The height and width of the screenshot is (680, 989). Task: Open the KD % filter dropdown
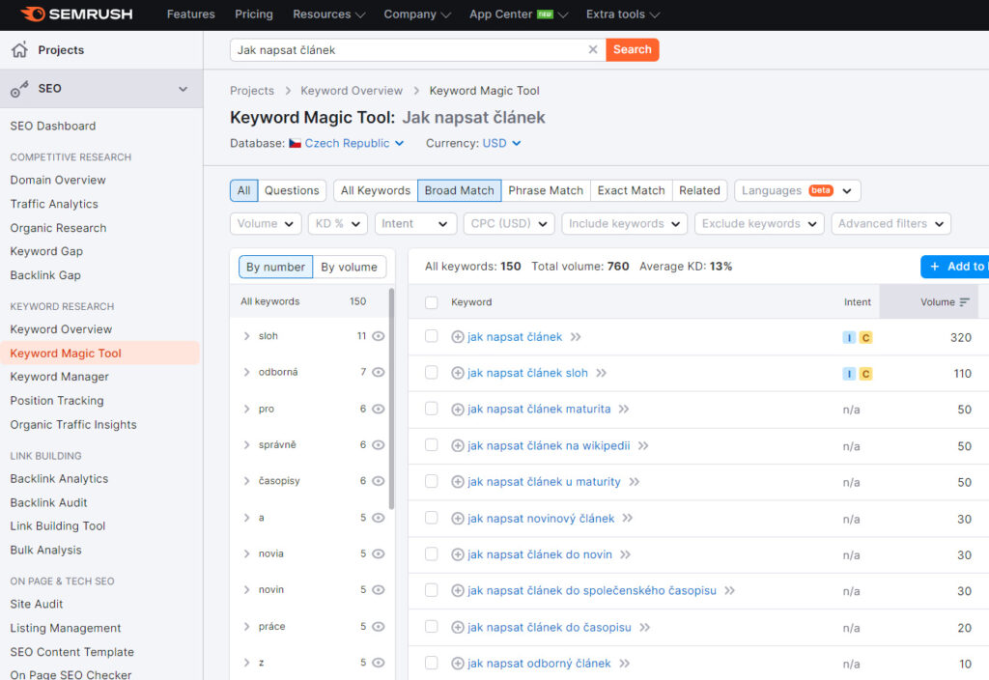337,223
